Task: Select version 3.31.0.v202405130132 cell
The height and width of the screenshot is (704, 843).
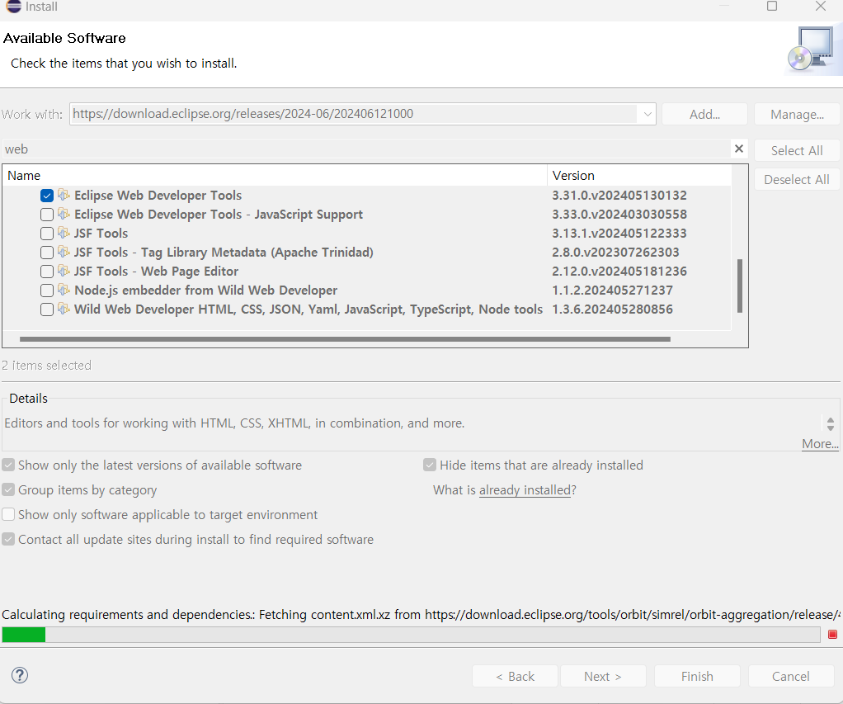Action: tap(619, 196)
